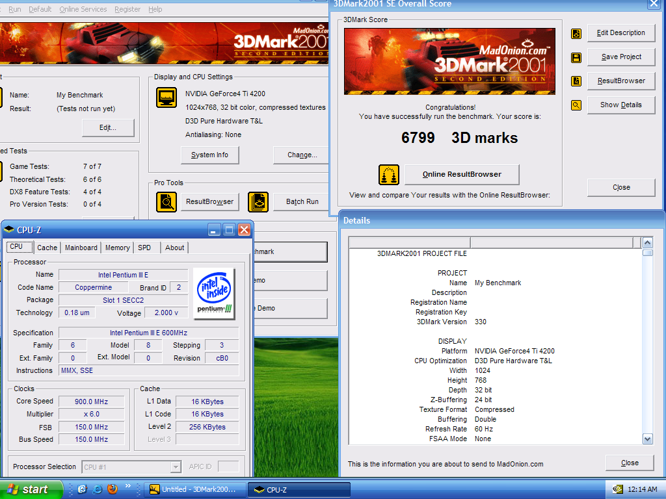
Task: Click the 3DMark Version 330 value
Action: (x=481, y=322)
